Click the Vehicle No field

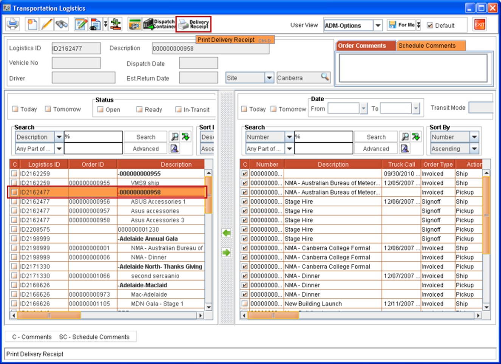point(76,63)
